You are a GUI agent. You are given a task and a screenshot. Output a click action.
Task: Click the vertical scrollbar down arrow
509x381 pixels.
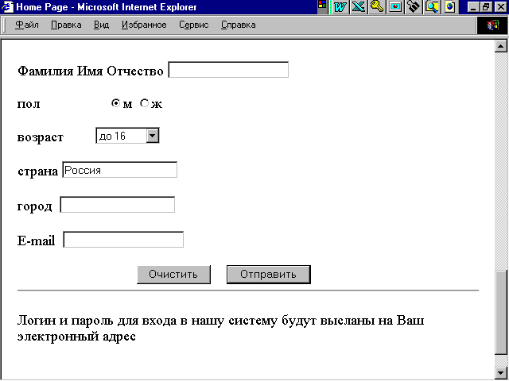click(x=501, y=373)
